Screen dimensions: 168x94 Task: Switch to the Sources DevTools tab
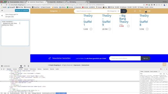[x=20, y=69]
